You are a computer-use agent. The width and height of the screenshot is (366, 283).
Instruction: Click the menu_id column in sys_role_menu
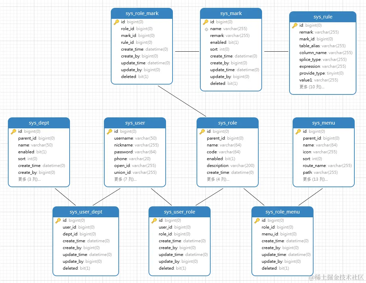[x=279, y=234]
